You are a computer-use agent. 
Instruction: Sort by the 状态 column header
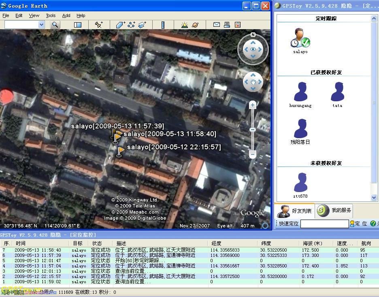(100, 243)
